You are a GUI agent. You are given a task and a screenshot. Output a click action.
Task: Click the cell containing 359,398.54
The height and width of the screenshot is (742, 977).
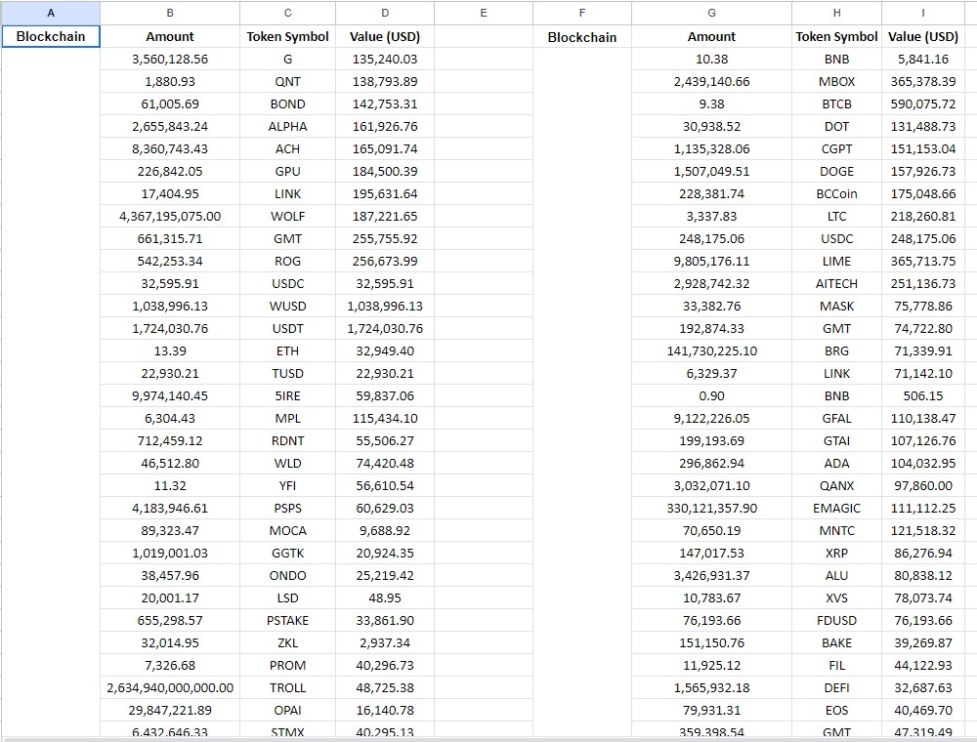pyautogui.click(x=711, y=732)
